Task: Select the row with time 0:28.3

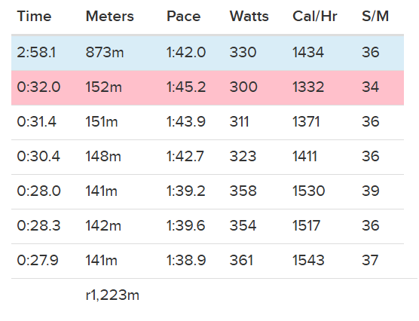Action: pyautogui.click(x=207, y=226)
